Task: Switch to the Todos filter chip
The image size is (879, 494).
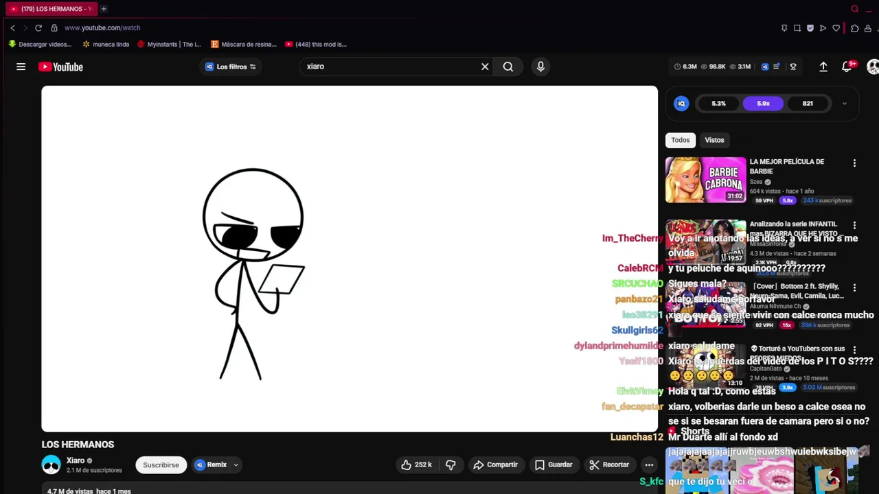Action: [x=681, y=140]
